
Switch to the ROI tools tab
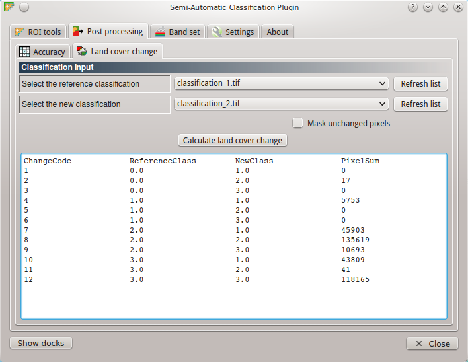pyautogui.click(x=38, y=32)
